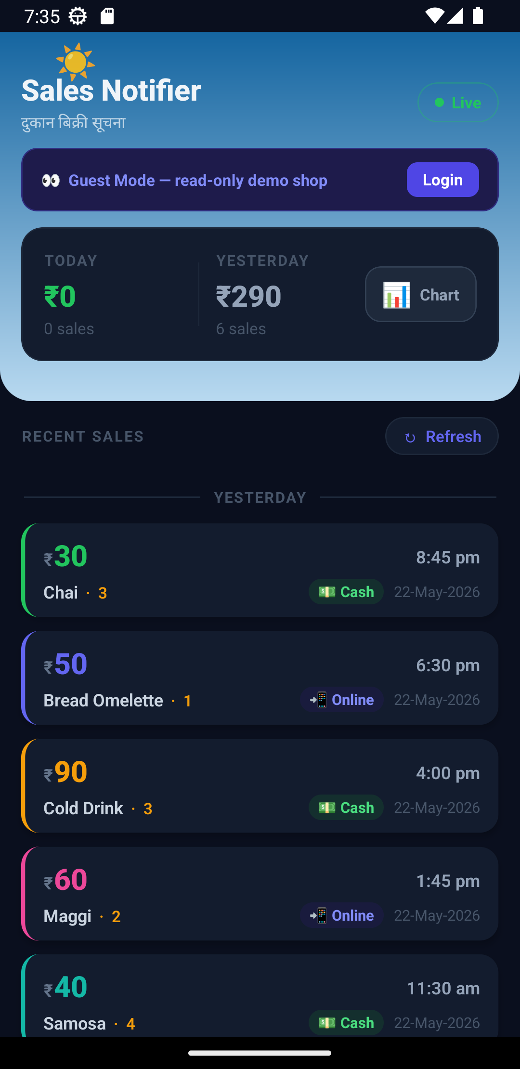Open the ₹90 Cold Drink sale card
The width and height of the screenshot is (520, 1069).
(x=260, y=786)
